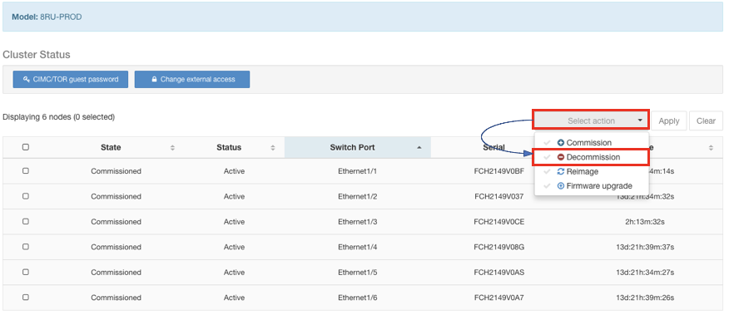The image size is (729, 315).
Task: Click the upload icon beside Firmware upgrade
Action: (x=561, y=186)
